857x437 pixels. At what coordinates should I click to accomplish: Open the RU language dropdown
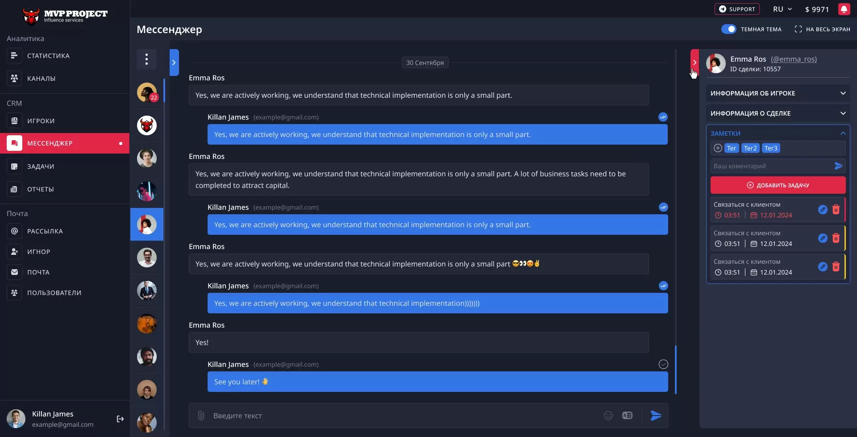coord(782,9)
